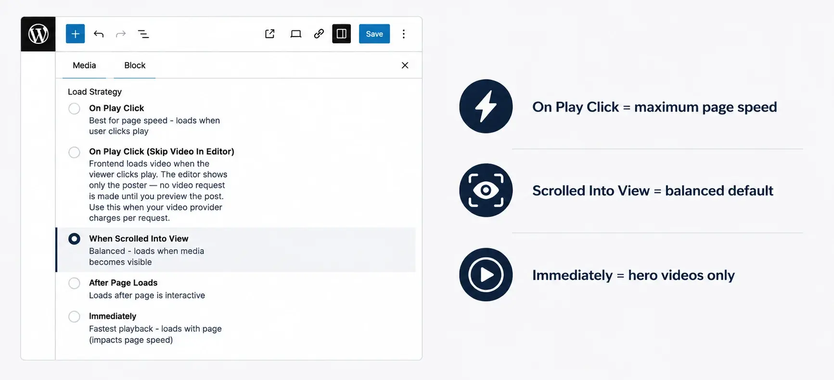The width and height of the screenshot is (834, 380).
Task: Click 'Best for page speed - loads when' description
Action: [x=154, y=121]
